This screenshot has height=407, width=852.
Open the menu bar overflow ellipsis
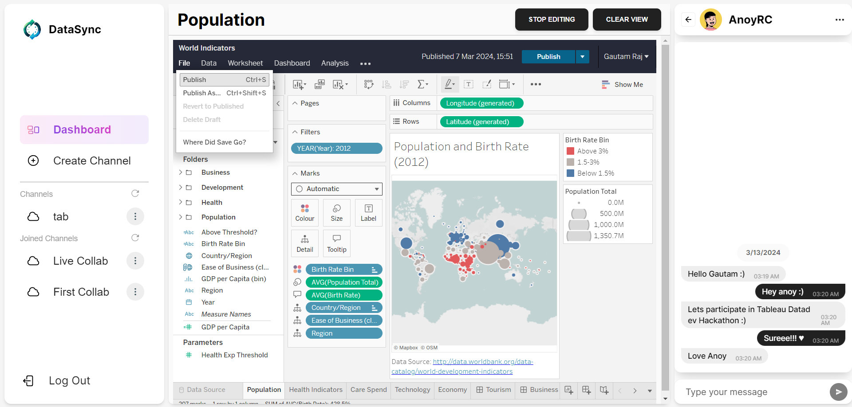tap(365, 64)
